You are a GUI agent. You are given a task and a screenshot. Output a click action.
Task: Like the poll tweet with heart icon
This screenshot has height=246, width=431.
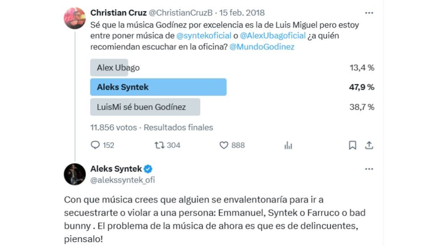click(224, 145)
